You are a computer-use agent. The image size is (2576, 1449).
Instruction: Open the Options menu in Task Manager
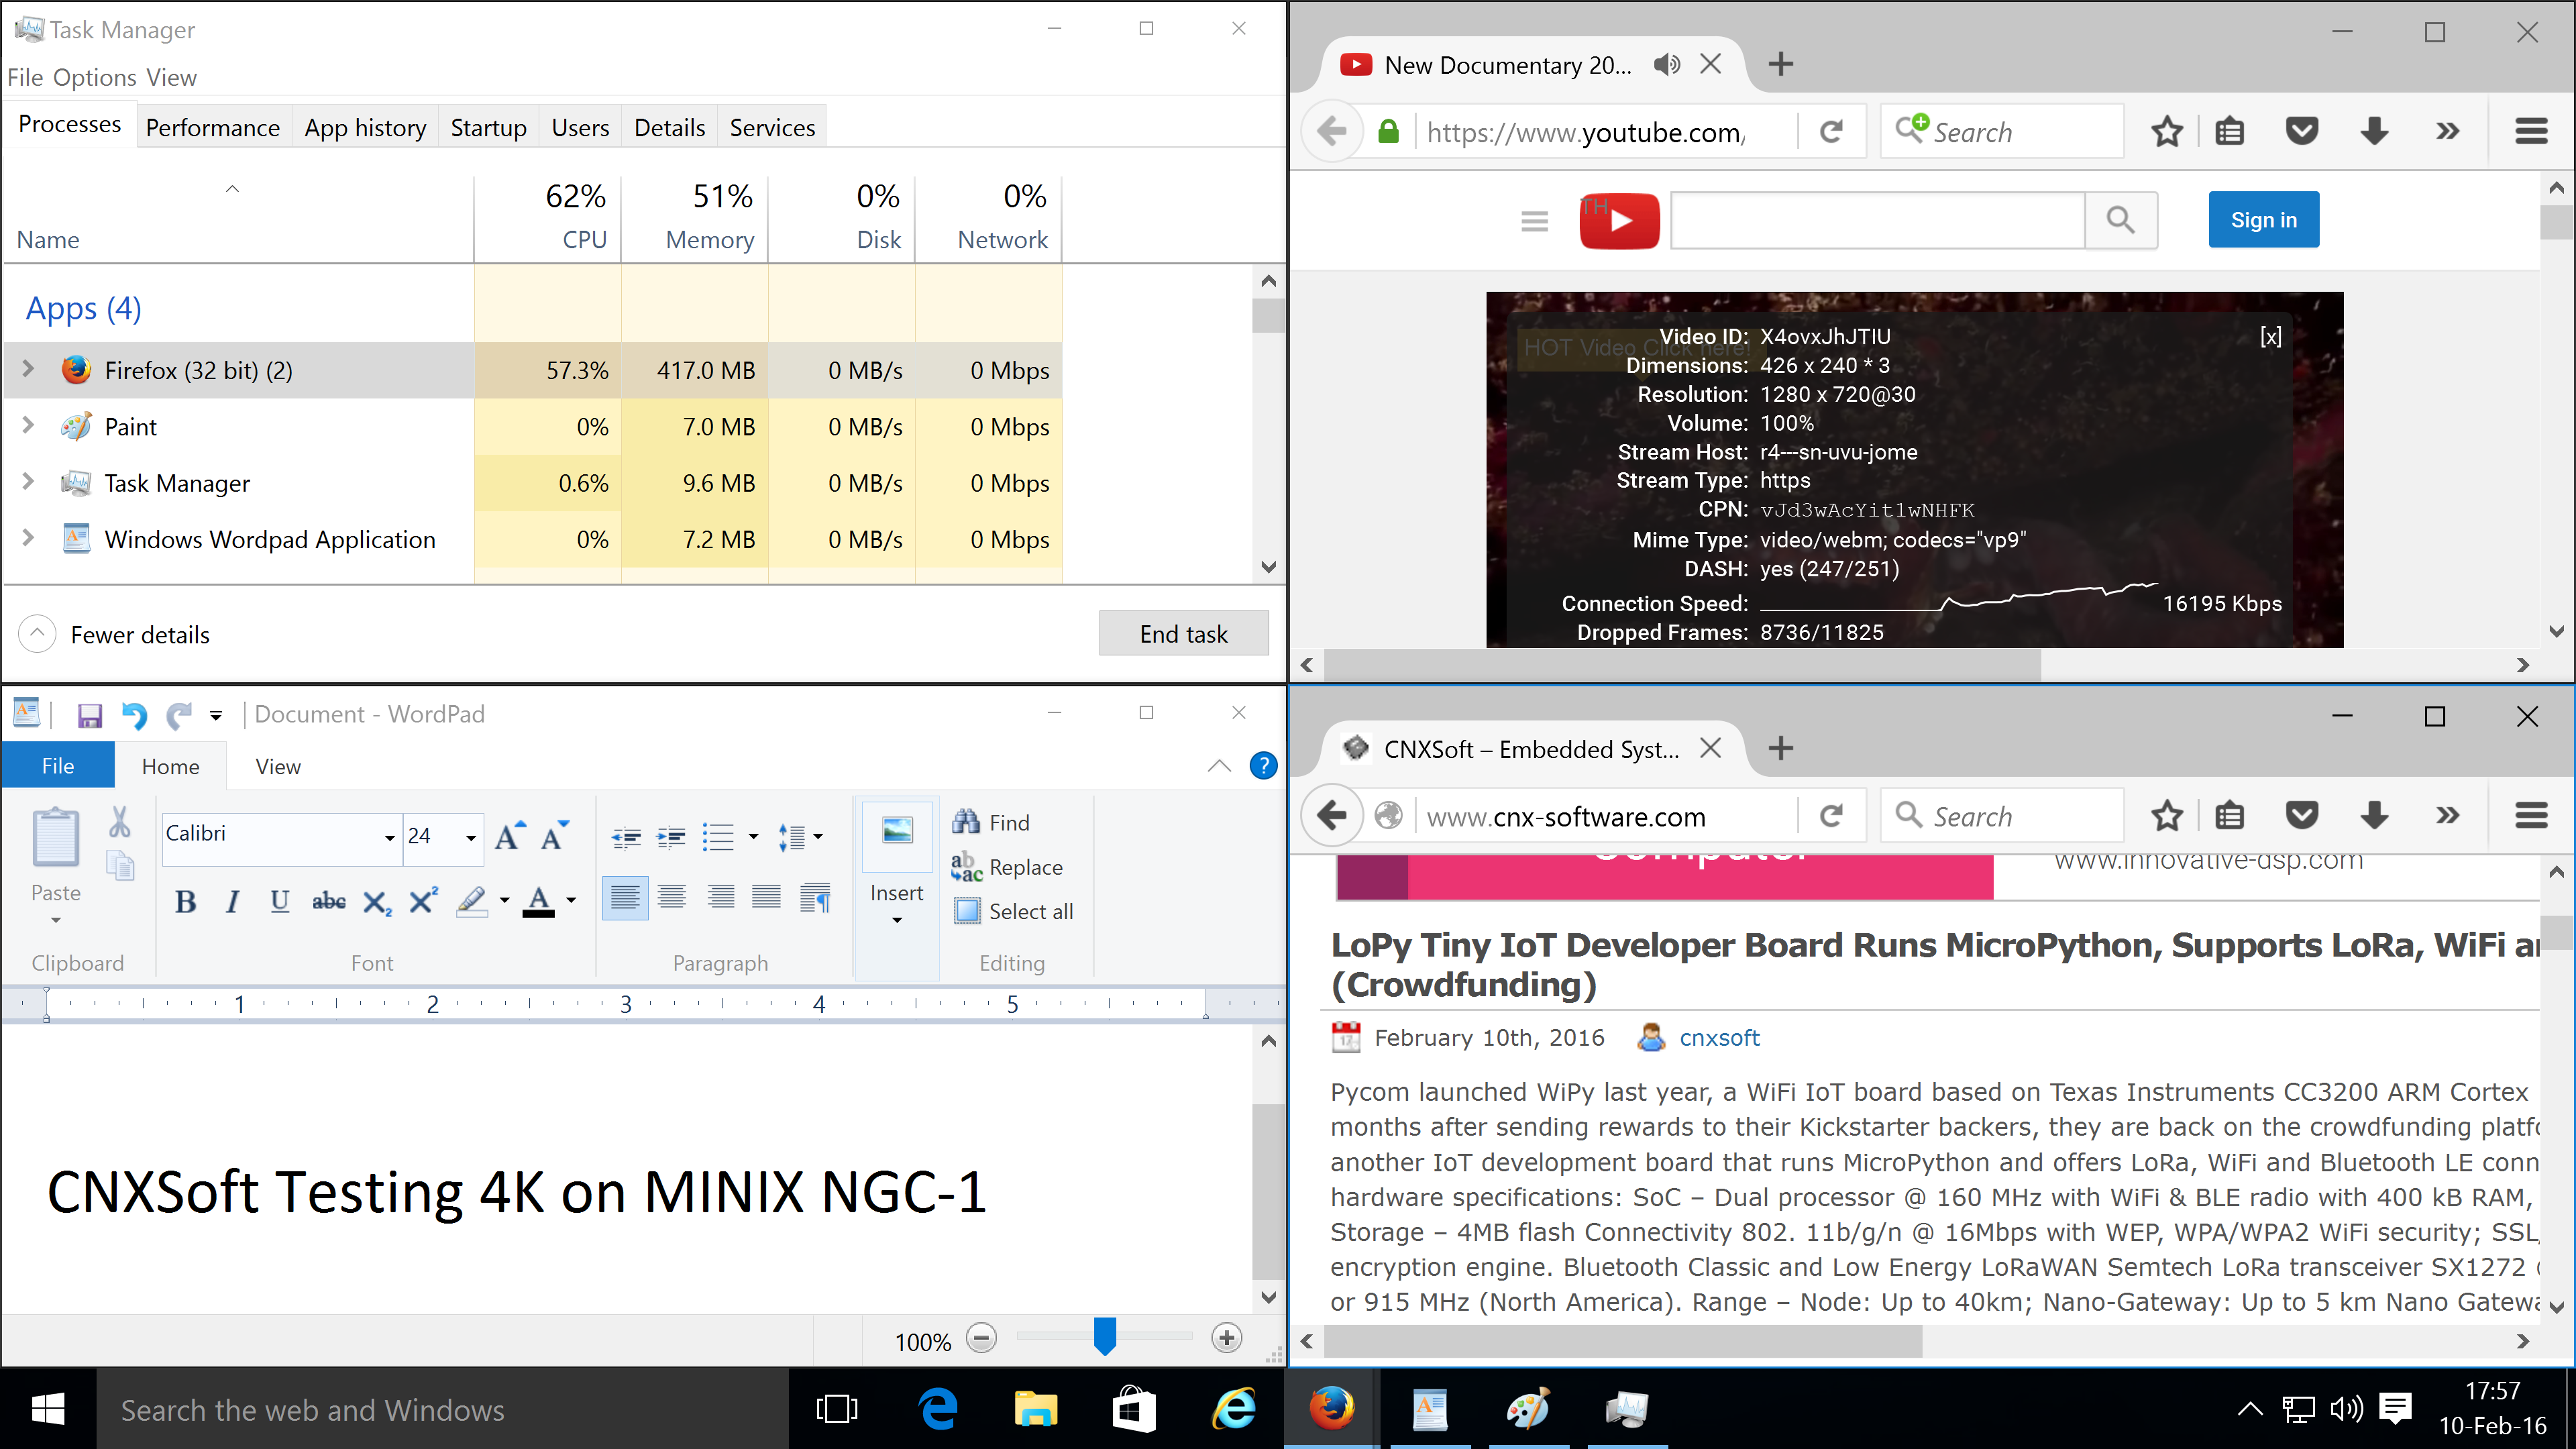[95, 78]
